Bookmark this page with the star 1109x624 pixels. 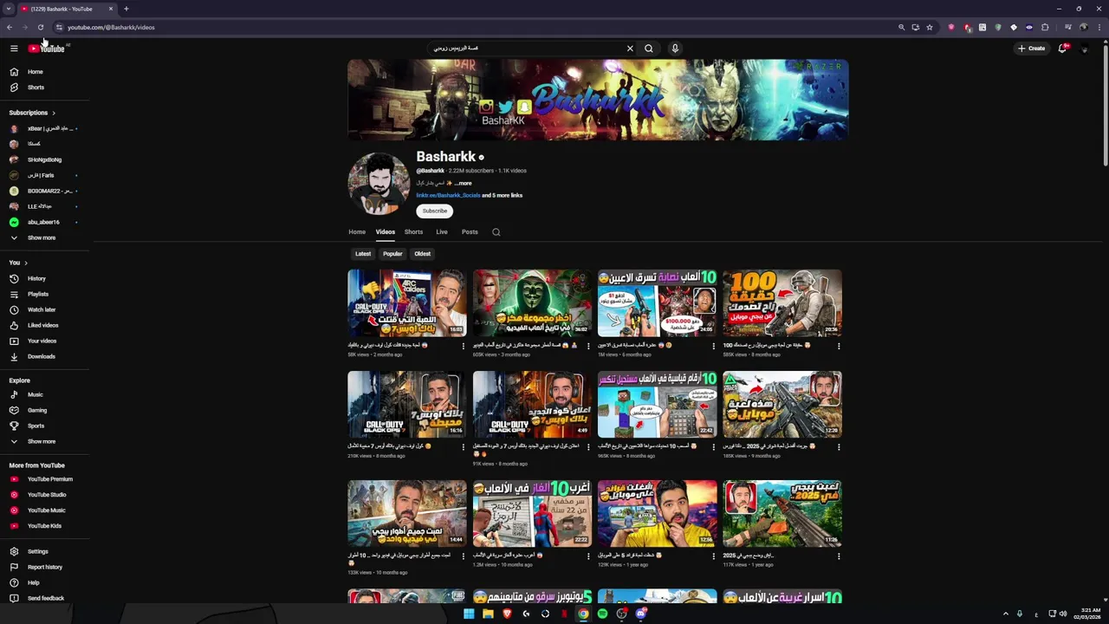tap(930, 27)
